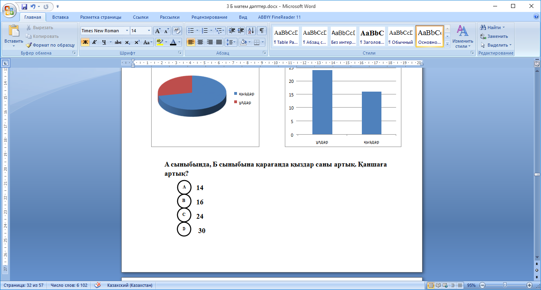Apply numbered list
The width and height of the screenshot is (541, 290).
coord(205,31)
